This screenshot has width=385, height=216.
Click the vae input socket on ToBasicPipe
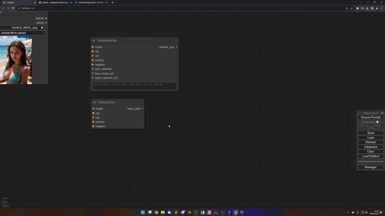(x=93, y=118)
